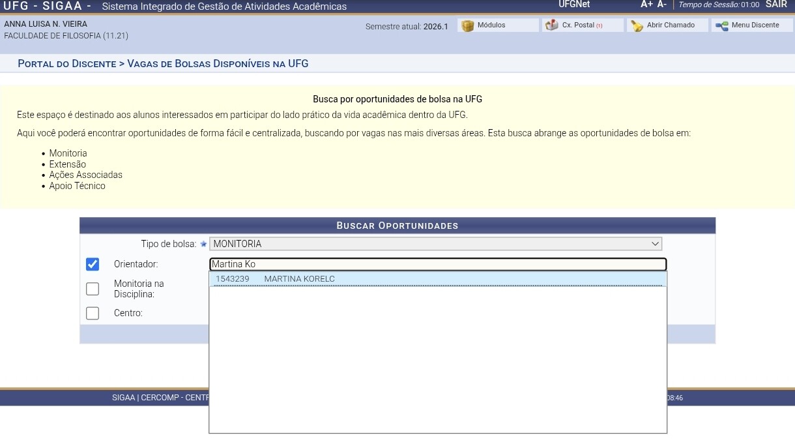Uncheck the Orientador checkbox

click(x=93, y=264)
